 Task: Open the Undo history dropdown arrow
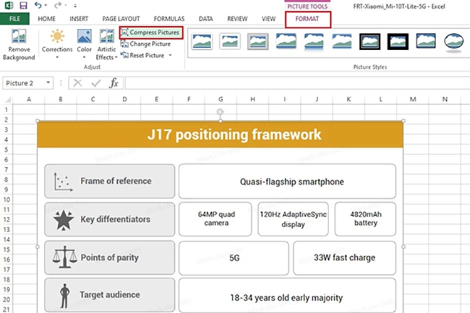(46, 6)
